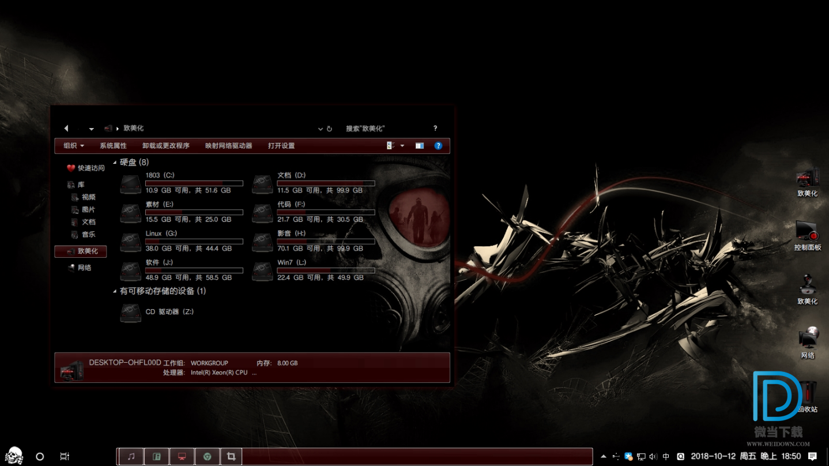
Task: Open volume control in system tray
Action: click(x=653, y=456)
